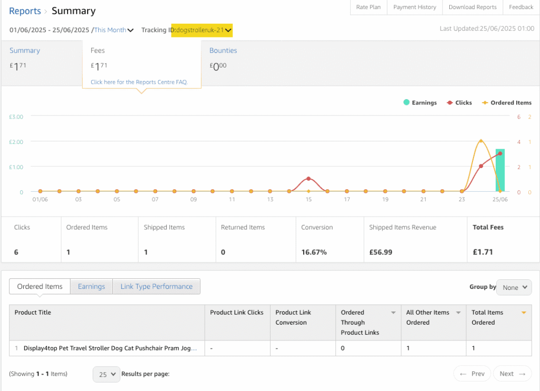
Task: Click the Reports breadcrumb link
Action: [x=25, y=11]
